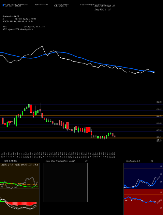The image size is (163, 215).
Task: Open the ADX line chart panel
Action: coord(20,176)
